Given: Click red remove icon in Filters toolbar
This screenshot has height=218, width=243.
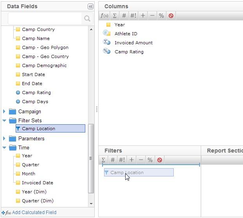Looking at the screenshot, I should point(160,160).
